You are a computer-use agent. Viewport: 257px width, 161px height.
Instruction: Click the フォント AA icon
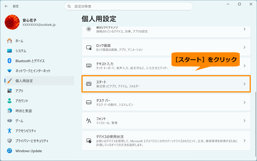click(x=89, y=121)
